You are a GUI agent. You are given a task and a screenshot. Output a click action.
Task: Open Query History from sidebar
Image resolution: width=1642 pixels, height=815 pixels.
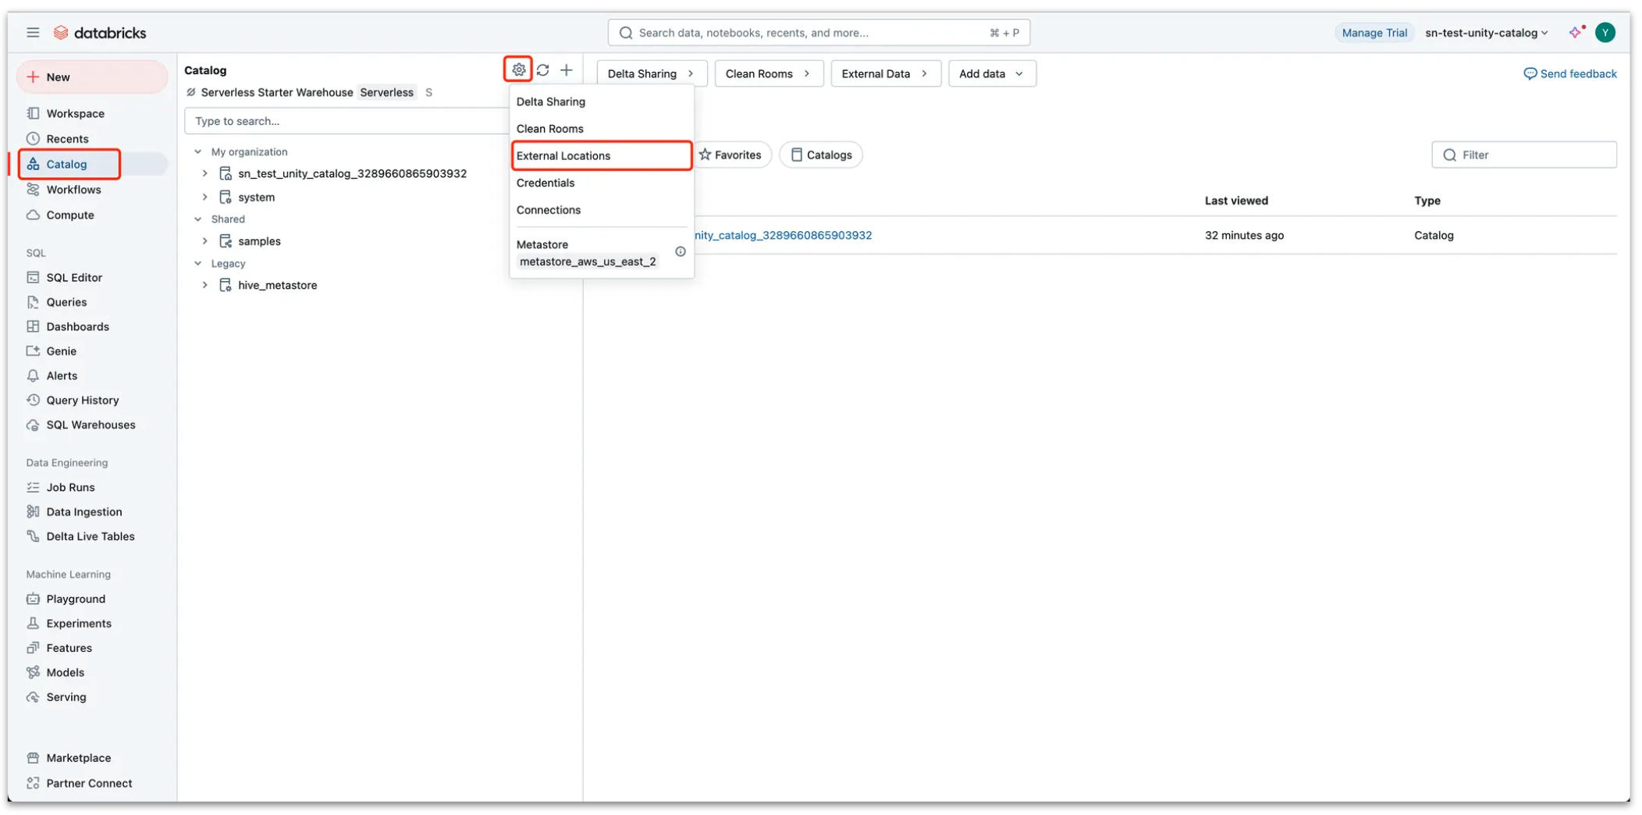point(81,400)
